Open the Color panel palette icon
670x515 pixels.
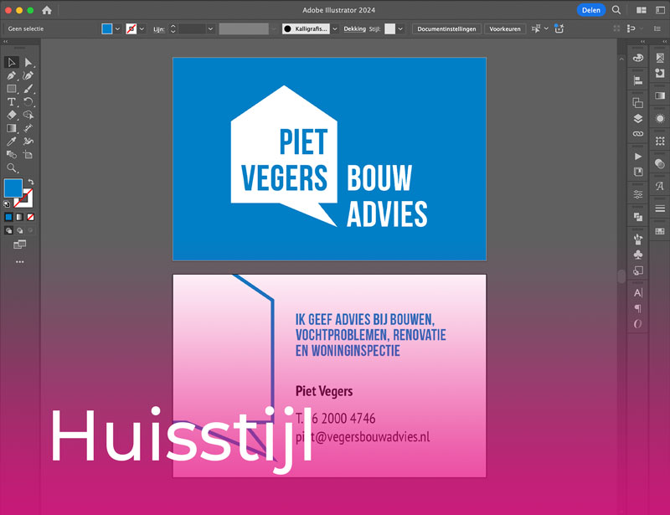click(638, 58)
